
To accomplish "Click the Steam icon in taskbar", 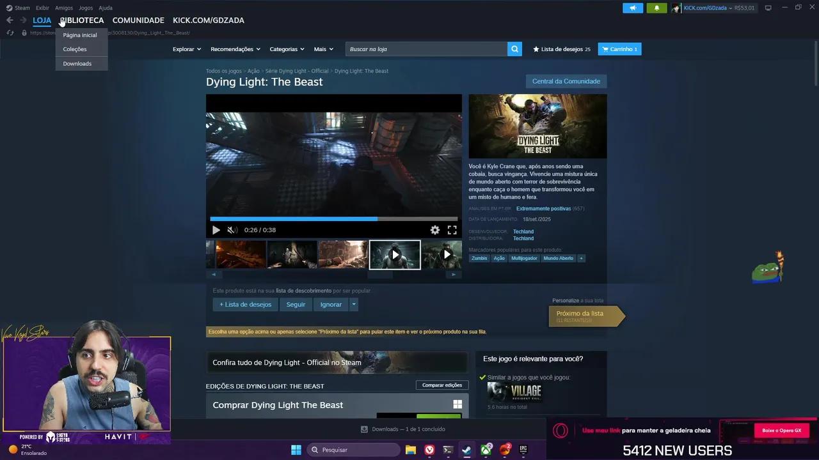I will [x=466, y=450].
